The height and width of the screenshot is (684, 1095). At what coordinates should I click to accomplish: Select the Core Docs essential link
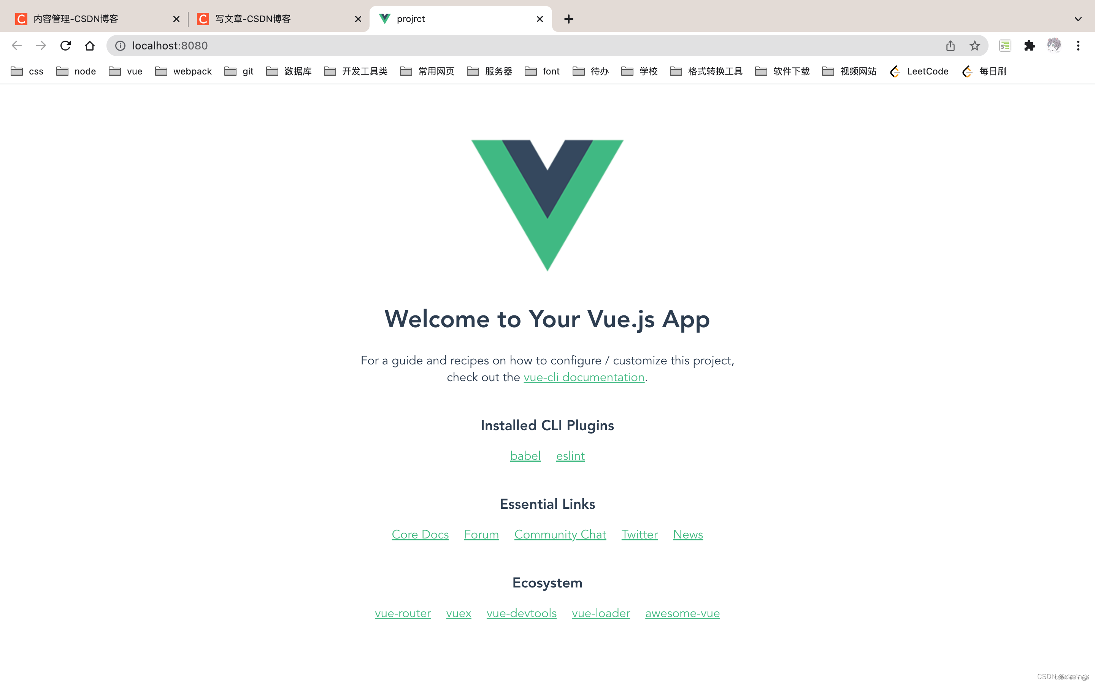[420, 534]
